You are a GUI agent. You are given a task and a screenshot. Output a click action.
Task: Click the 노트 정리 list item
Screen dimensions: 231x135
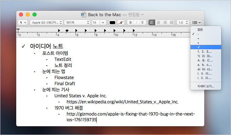[63, 65]
